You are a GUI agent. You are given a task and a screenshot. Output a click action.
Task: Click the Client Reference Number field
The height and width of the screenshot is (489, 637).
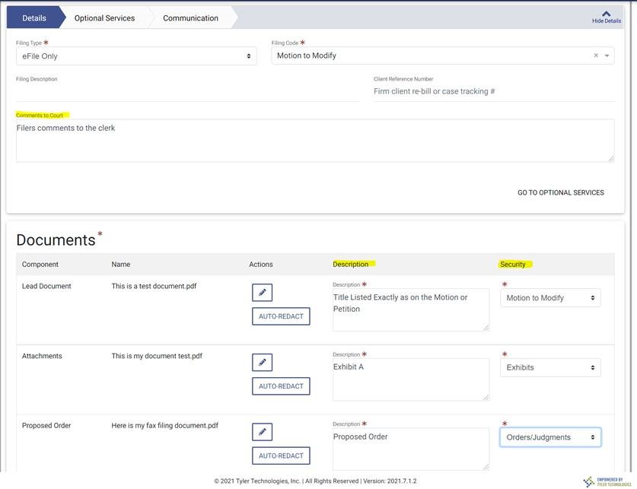[493, 91]
